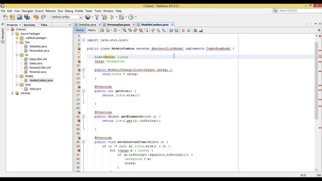Open the Profile Project dropdown arrow
322x181 pixels.
point(135,17)
